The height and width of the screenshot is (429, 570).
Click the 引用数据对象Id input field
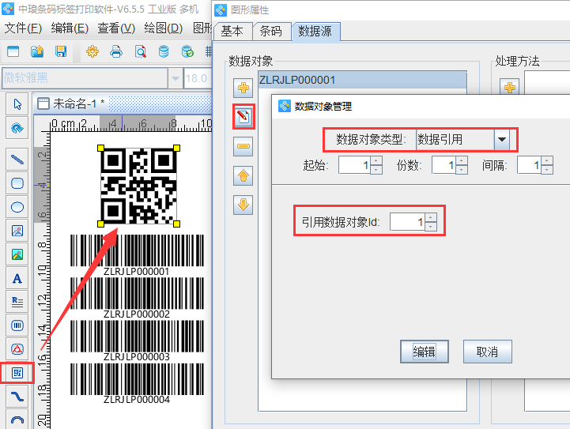(x=407, y=221)
